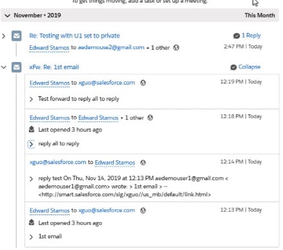Viewport: 283px width, 250px height.
Task: Click the 'This Month' label
Action: (260, 16)
